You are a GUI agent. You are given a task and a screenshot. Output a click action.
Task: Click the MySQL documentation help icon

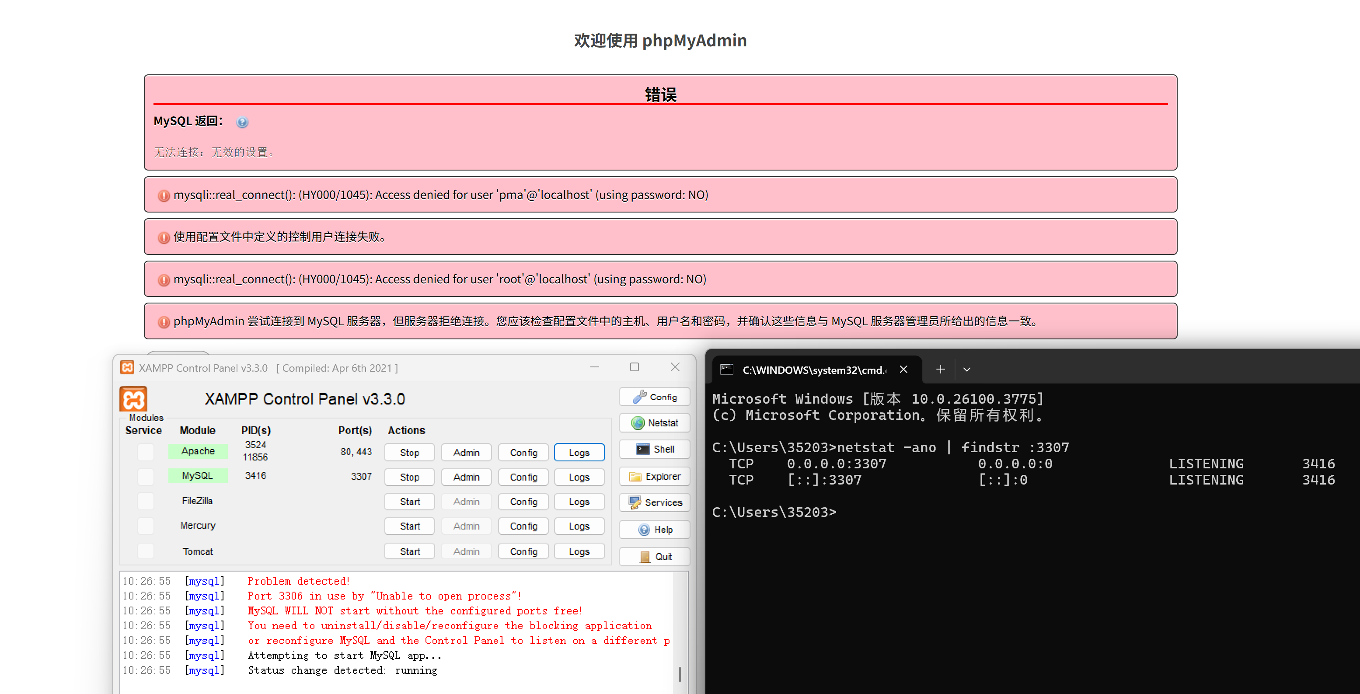click(x=242, y=122)
